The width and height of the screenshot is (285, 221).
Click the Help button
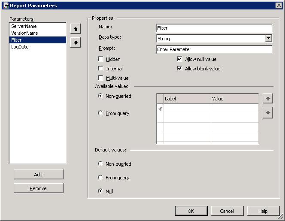pos(263,211)
